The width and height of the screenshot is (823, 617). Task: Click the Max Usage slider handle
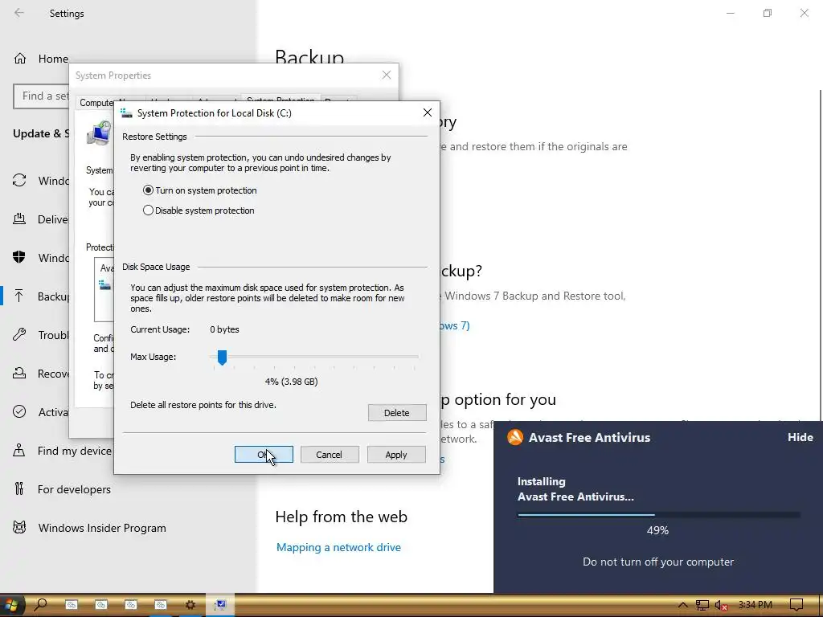(x=222, y=358)
